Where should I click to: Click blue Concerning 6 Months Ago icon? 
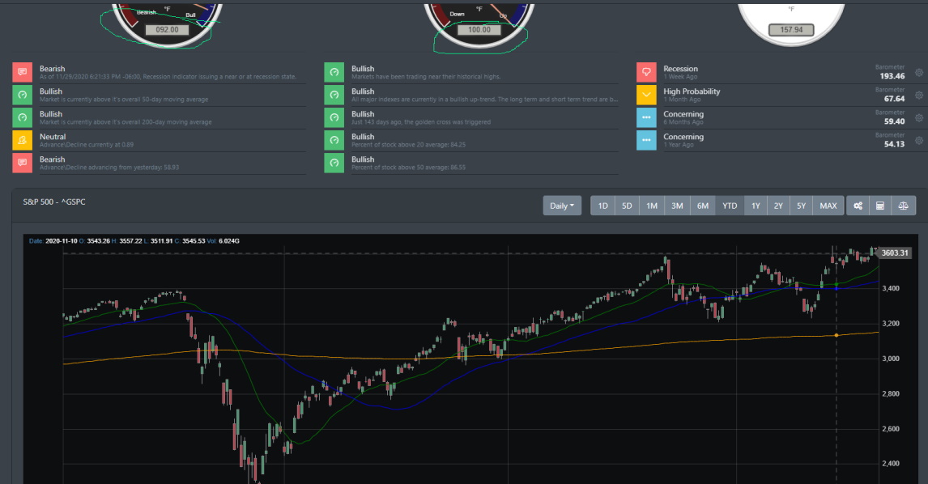point(646,117)
